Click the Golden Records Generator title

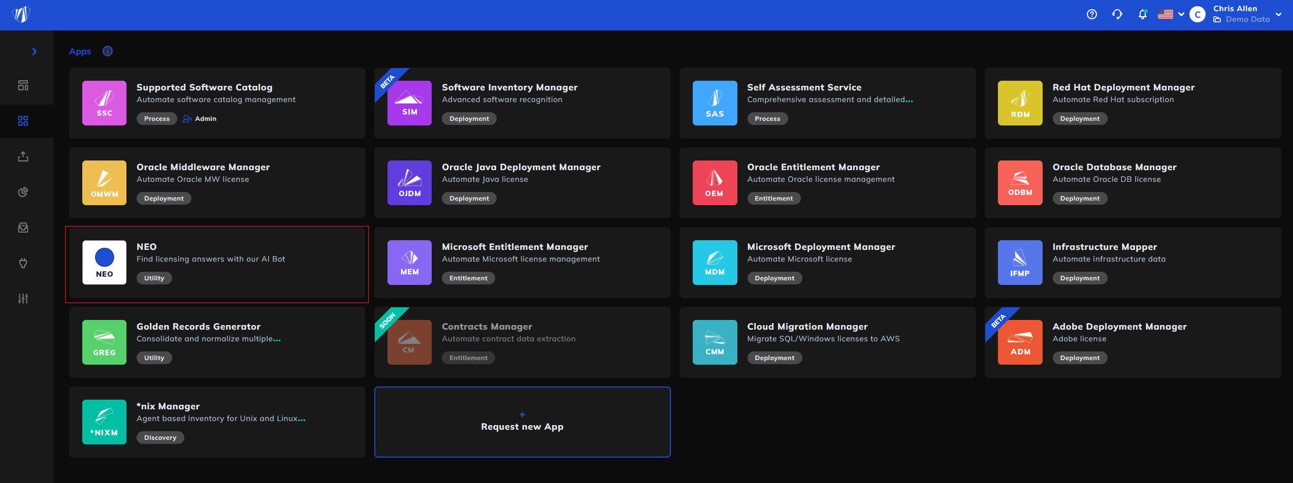(x=198, y=327)
